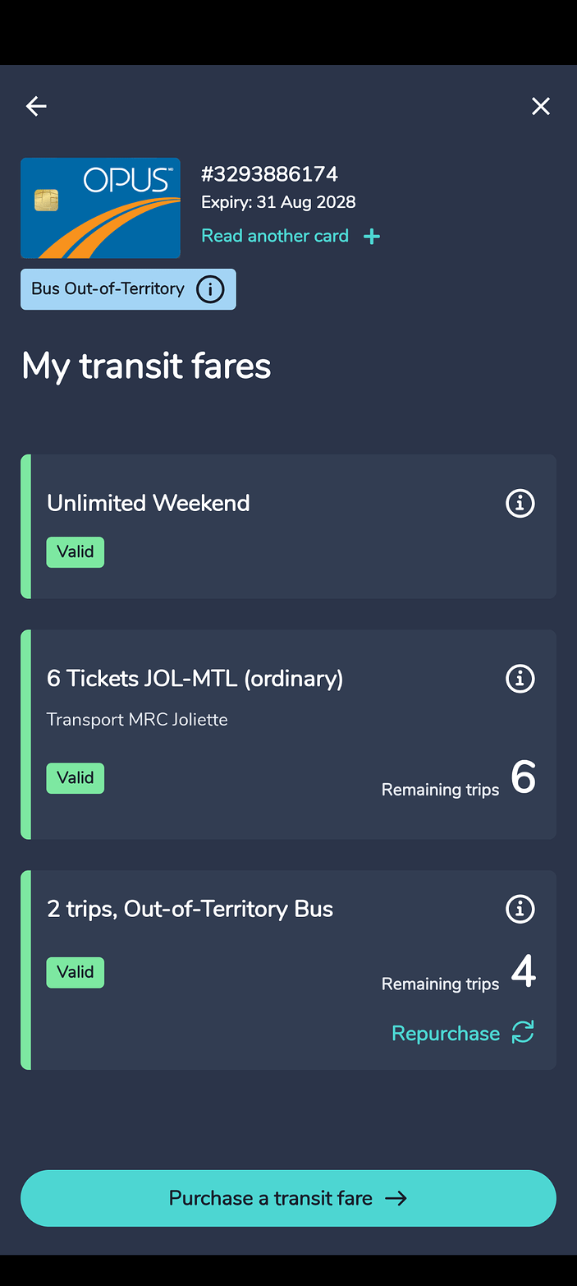
Task: Open the 6 Tickets JOL-MTL (ordinary) card
Action: 288,735
